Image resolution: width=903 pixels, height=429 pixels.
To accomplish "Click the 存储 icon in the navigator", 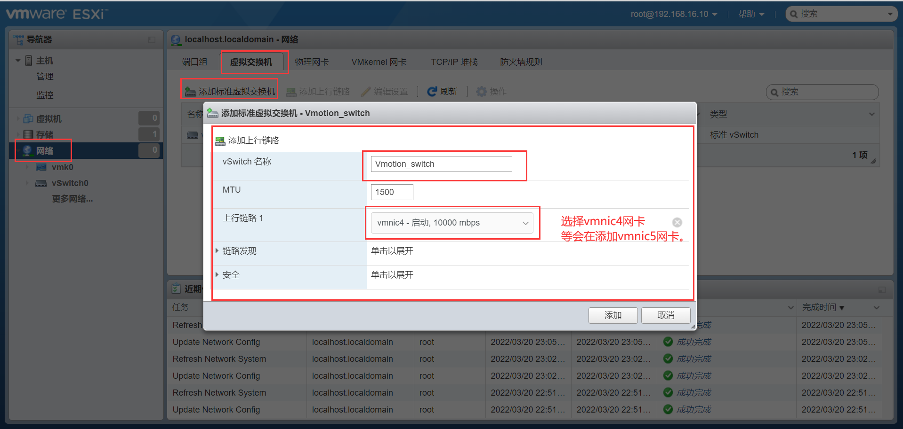I will (x=28, y=134).
